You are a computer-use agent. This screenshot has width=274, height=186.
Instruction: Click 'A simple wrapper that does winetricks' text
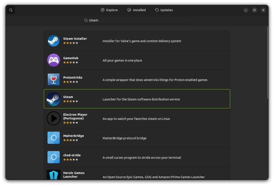click(155, 80)
